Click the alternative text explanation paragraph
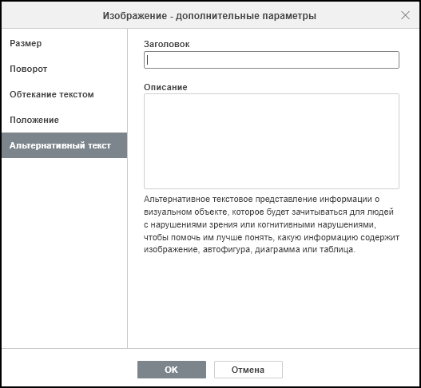 (x=272, y=224)
